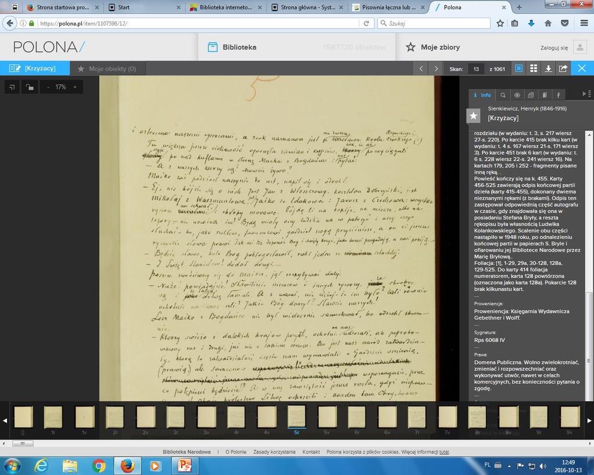
Task: Go to the next scan arrow
Action: 436,68
